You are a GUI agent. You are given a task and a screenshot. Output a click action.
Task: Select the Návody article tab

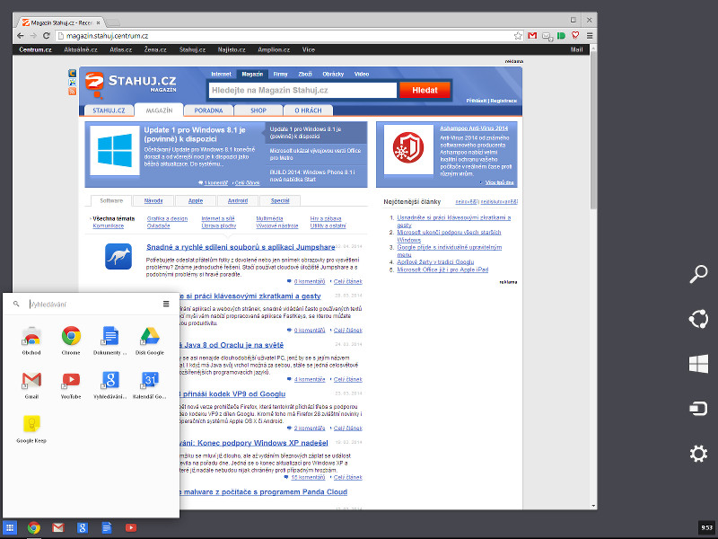pyautogui.click(x=153, y=200)
